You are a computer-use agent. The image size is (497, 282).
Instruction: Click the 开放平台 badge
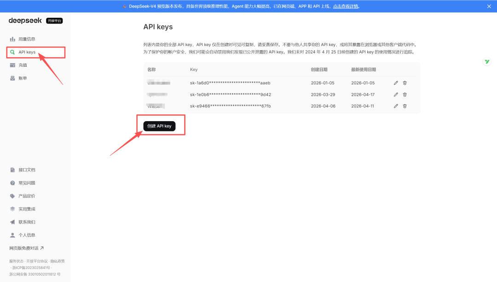[x=54, y=21]
